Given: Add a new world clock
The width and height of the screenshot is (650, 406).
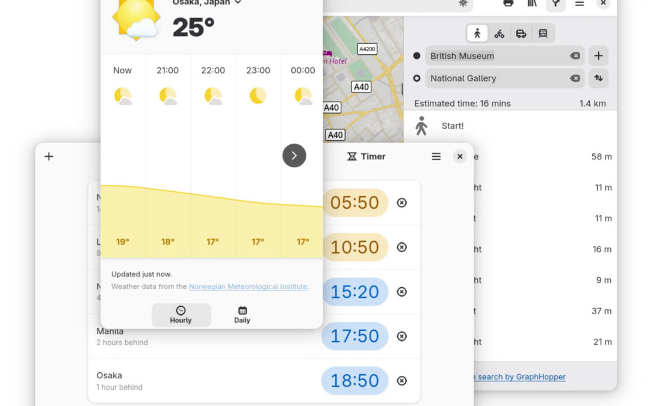Looking at the screenshot, I should 49,156.
